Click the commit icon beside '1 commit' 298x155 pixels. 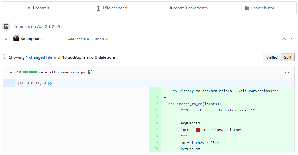tap(29, 8)
